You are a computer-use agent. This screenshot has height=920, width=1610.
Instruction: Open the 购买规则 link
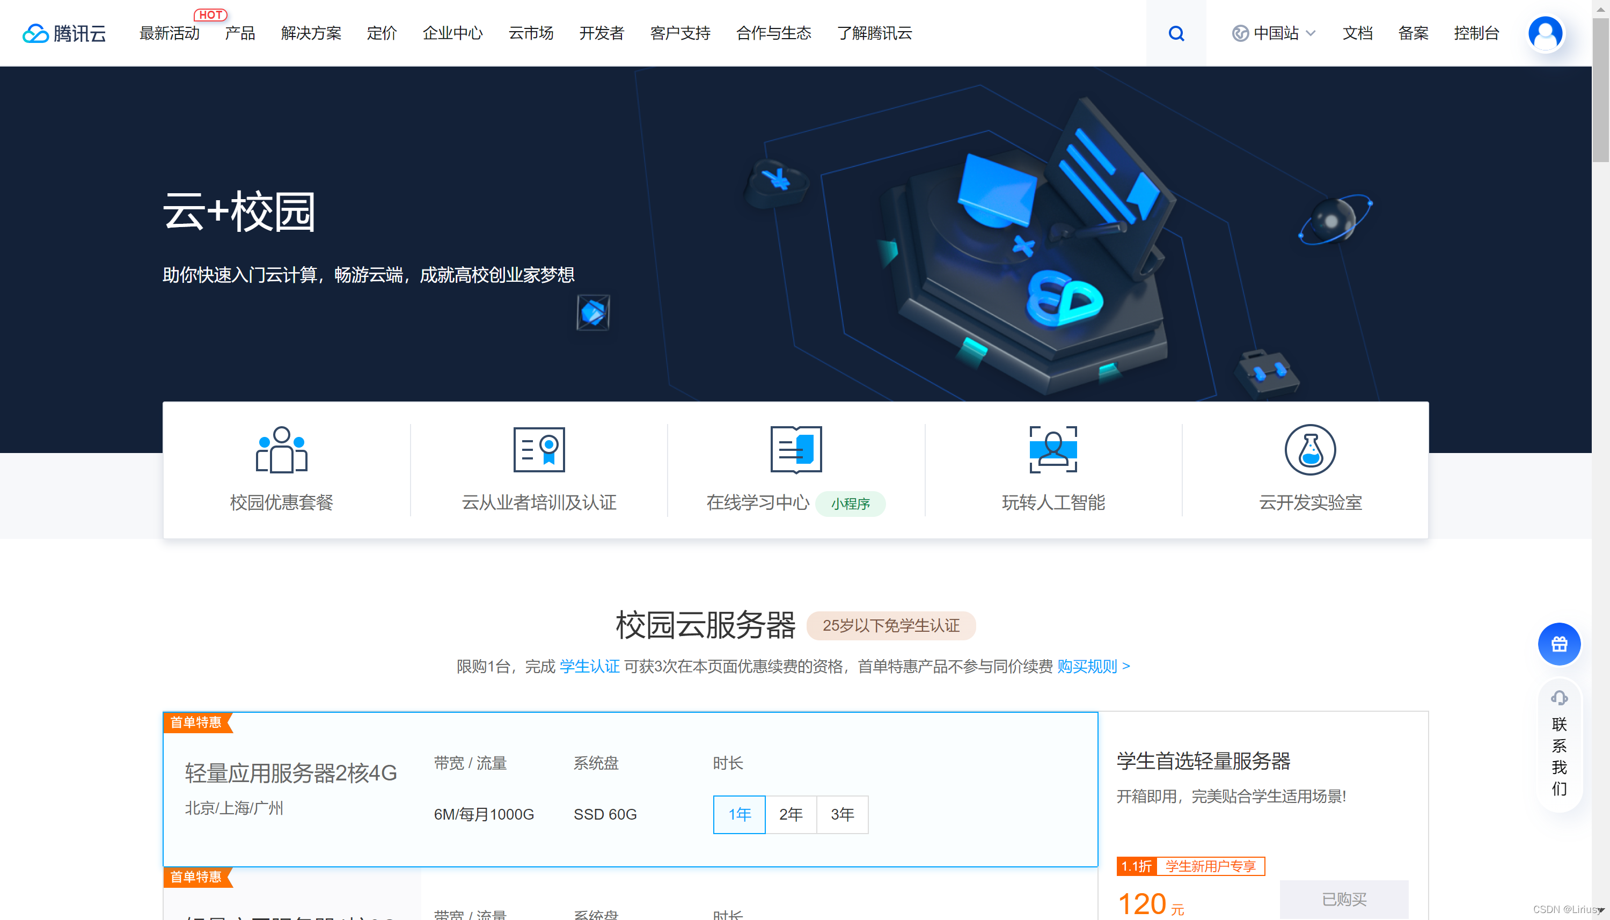tap(1093, 666)
